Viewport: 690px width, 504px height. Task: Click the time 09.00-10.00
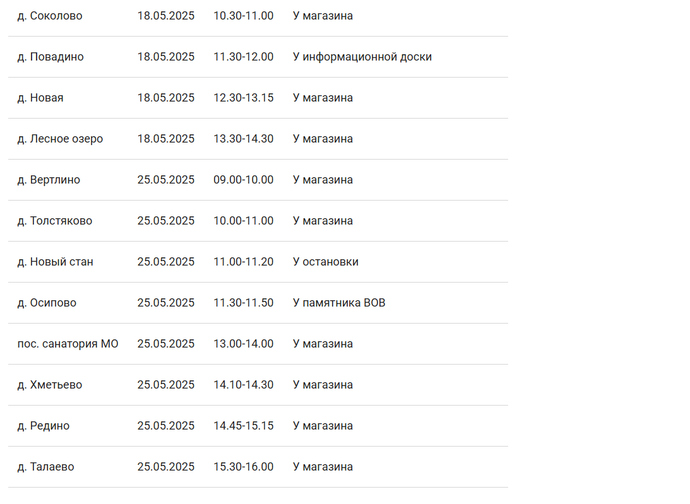pyautogui.click(x=244, y=180)
